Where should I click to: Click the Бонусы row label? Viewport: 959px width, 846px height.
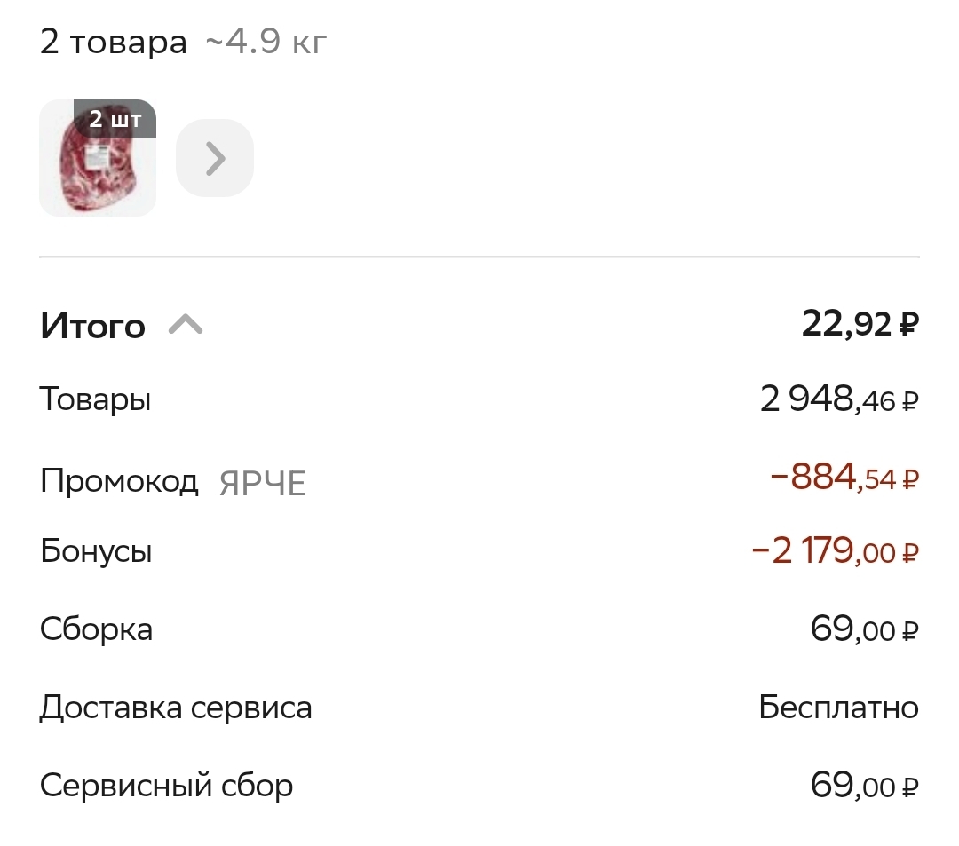[x=96, y=551]
